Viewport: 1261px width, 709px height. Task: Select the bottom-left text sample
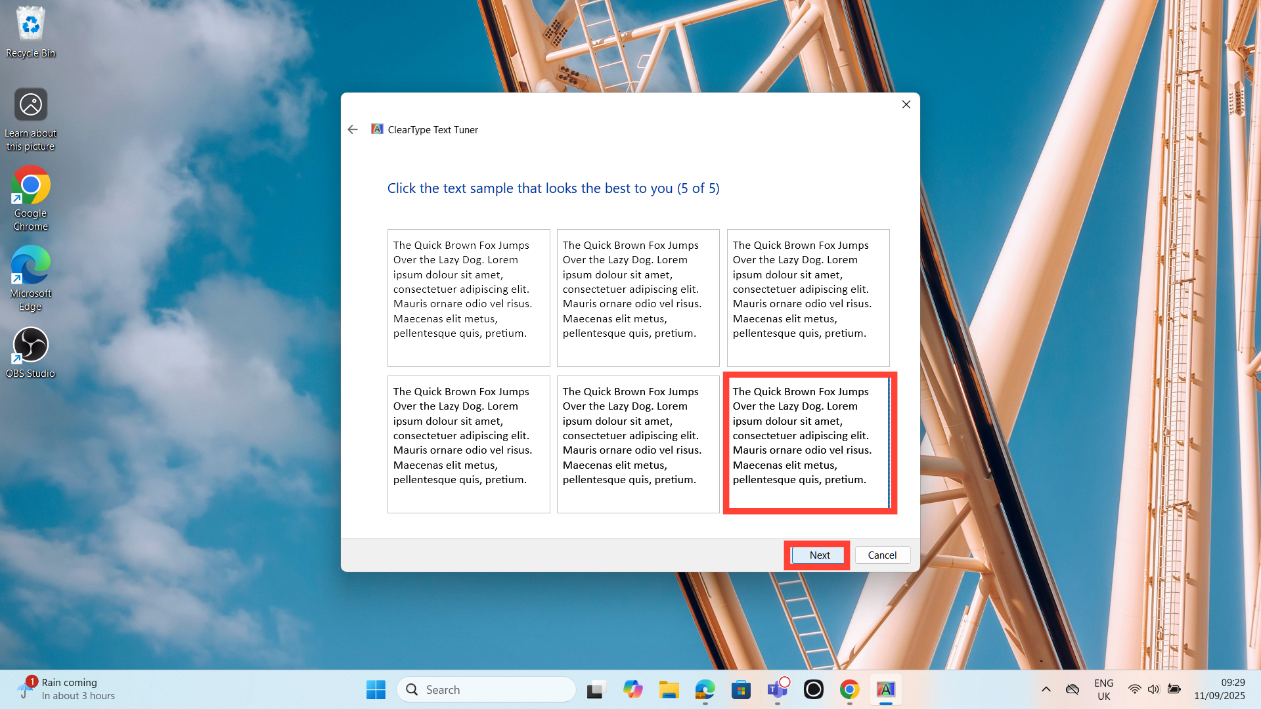click(468, 444)
